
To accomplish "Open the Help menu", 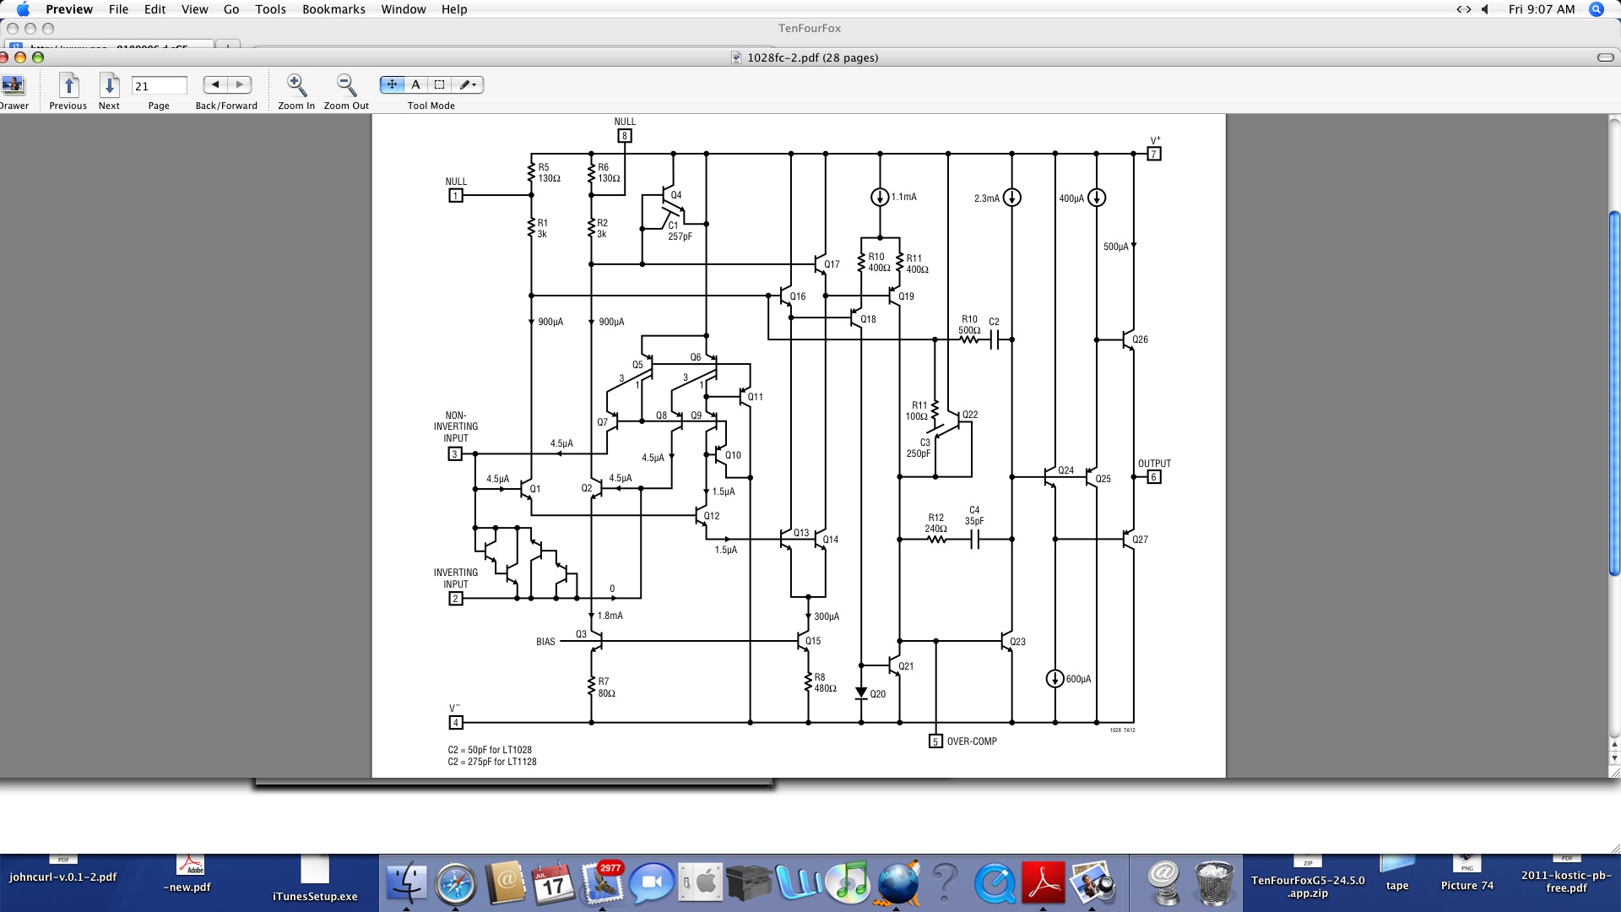I will click(x=454, y=9).
